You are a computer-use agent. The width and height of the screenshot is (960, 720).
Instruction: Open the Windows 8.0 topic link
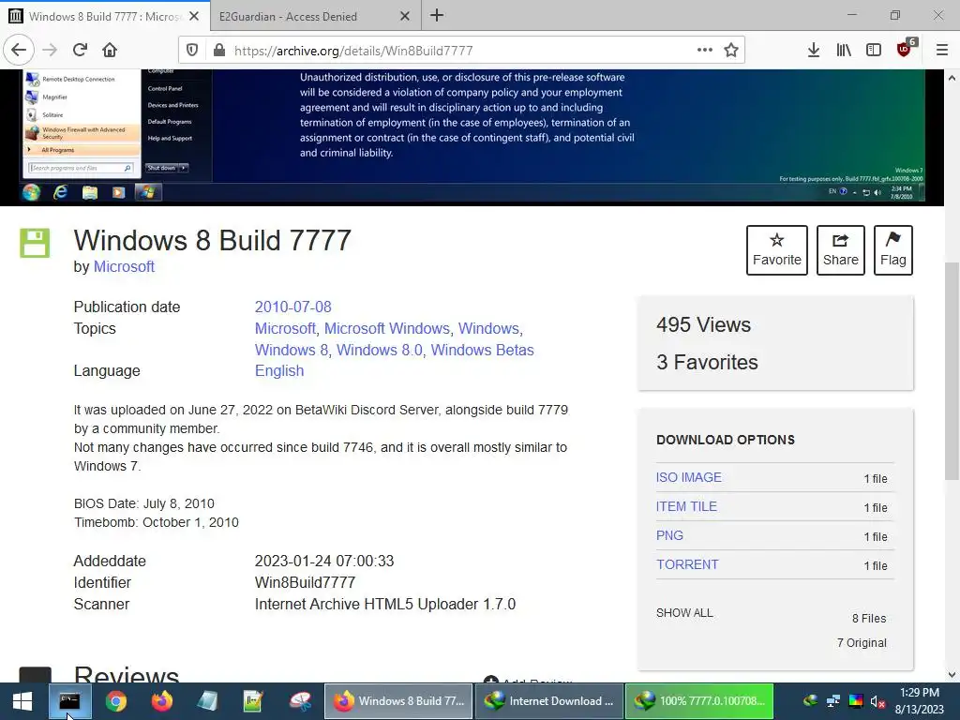click(379, 350)
